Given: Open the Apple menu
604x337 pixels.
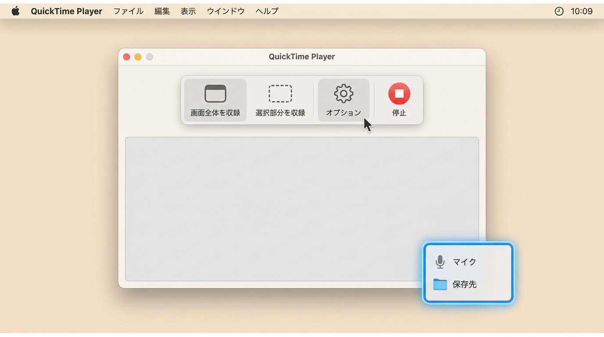Looking at the screenshot, I should pyautogui.click(x=15, y=11).
